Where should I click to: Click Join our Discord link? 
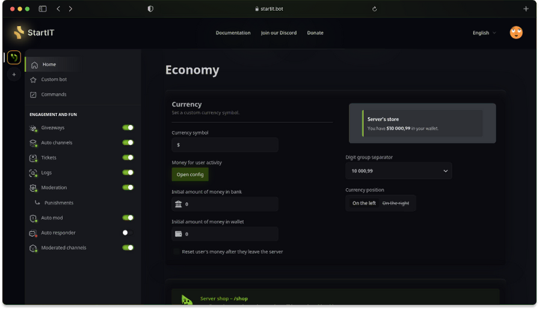(x=279, y=33)
